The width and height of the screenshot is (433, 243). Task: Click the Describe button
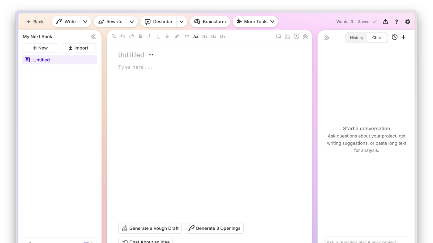(x=159, y=22)
